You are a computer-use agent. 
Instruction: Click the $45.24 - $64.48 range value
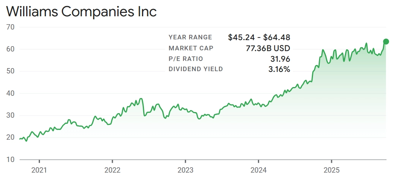[259, 37]
